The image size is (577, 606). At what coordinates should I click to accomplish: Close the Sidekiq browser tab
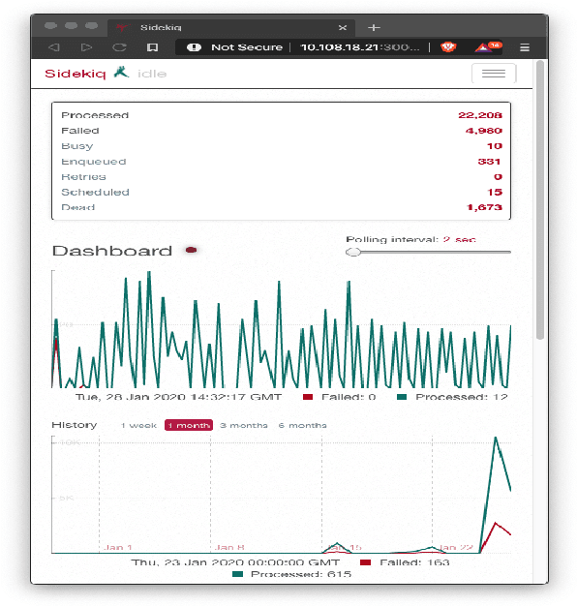[x=343, y=27]
